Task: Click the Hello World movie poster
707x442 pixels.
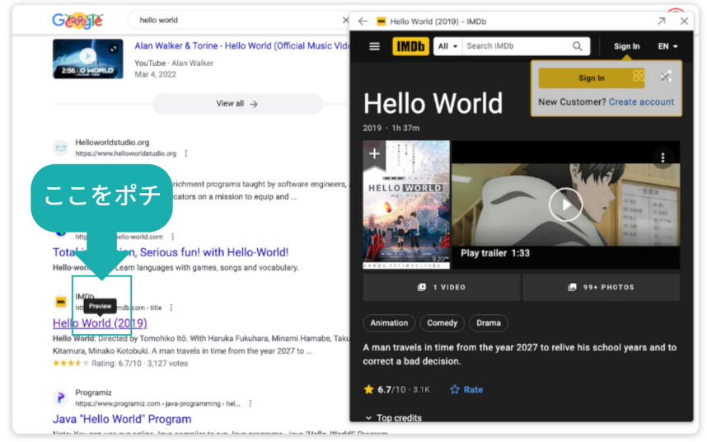Action: (406, 205)
